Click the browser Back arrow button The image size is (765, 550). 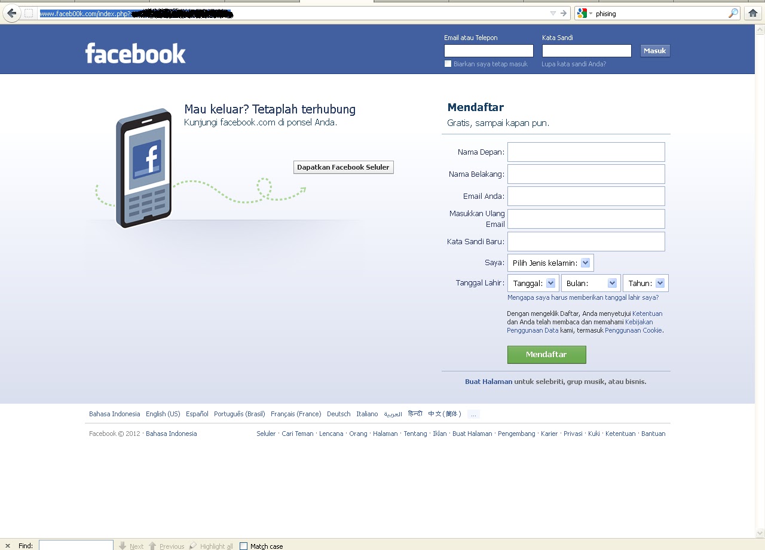(11, 13)
